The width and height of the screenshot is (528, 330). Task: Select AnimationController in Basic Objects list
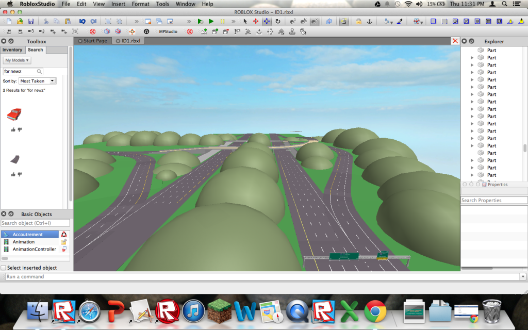[30, 249]
